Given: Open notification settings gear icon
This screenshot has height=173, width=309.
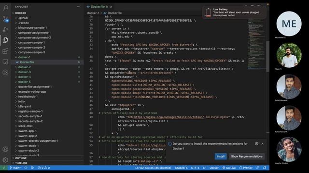Looking at the screenshot, I should coord(256,144).
